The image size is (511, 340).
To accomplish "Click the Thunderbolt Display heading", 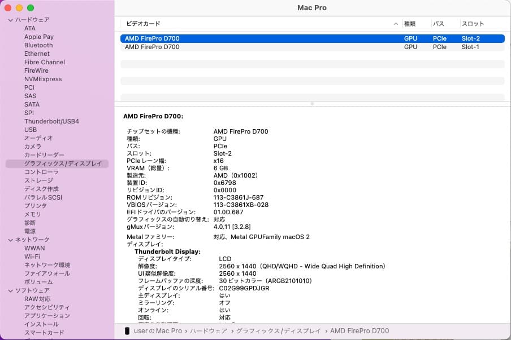I will [x=167, y=251].
